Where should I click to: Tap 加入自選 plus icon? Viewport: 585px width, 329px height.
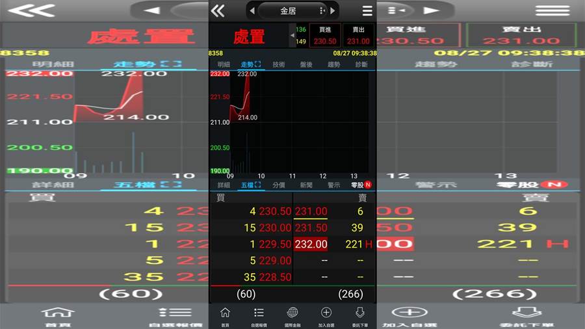click(326, 317)
